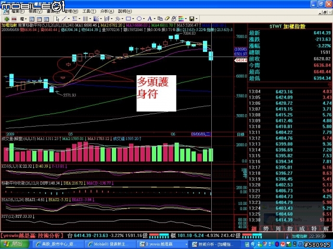The height and width of the screenshot is (249, 333).
Task: Expand hidden system tray icons arrow
Action: click(253, 244)
